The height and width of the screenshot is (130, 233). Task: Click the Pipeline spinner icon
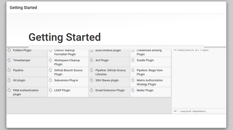(9, 70)
